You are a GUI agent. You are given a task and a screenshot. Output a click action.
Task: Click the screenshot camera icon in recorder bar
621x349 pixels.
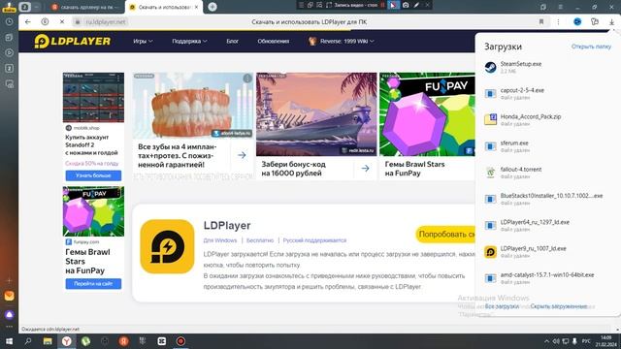pyautogui.click(x=406, y=5)
